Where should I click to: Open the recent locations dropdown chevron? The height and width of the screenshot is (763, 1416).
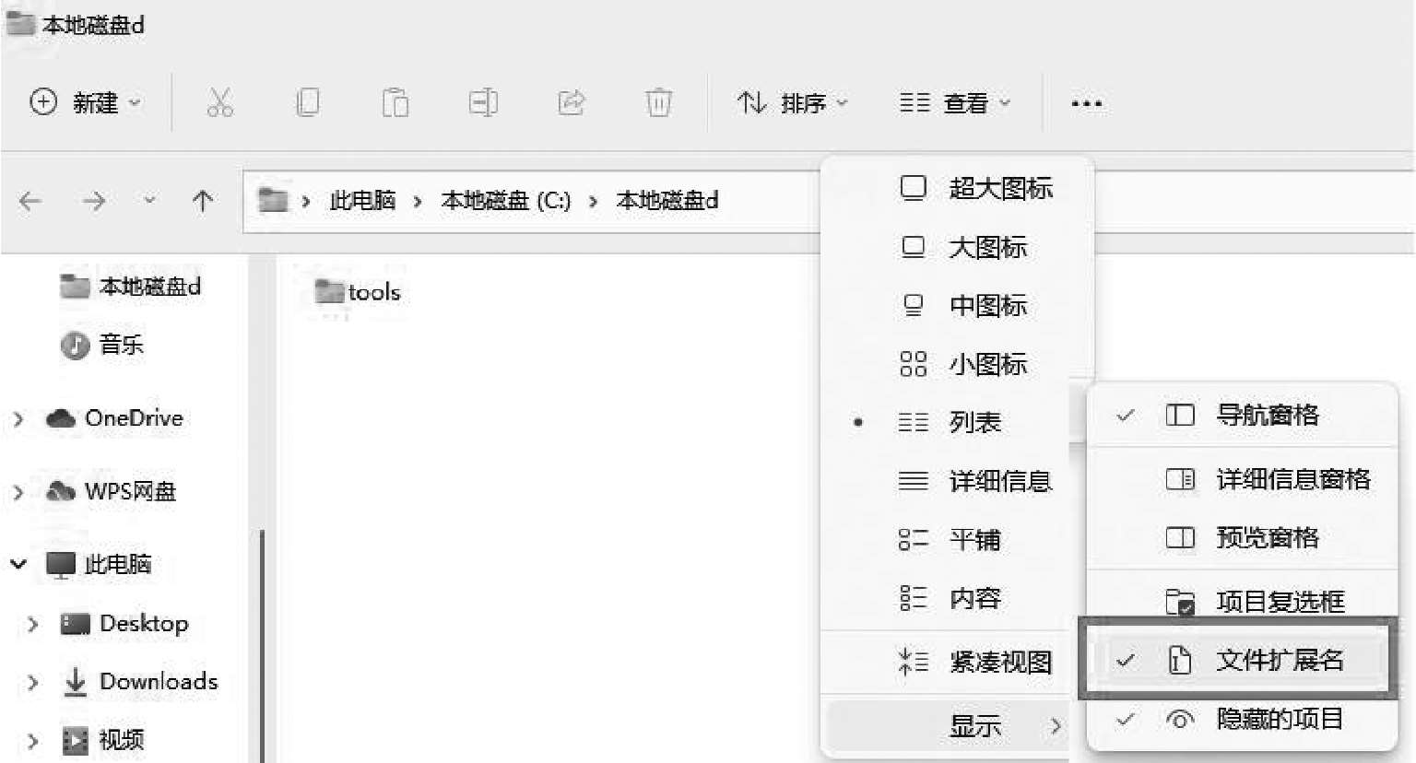pyautogui.click(x=149, y=200)
